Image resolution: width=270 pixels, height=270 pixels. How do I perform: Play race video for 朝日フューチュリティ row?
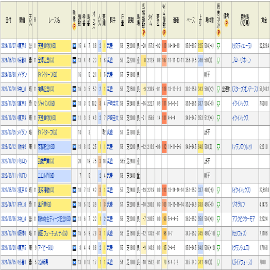click(x=74, y=233)
